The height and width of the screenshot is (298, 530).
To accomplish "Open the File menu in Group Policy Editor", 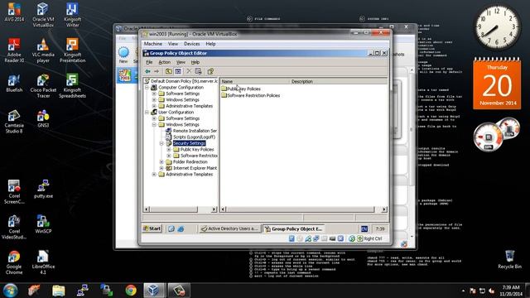I will click(x=149, y=62).
